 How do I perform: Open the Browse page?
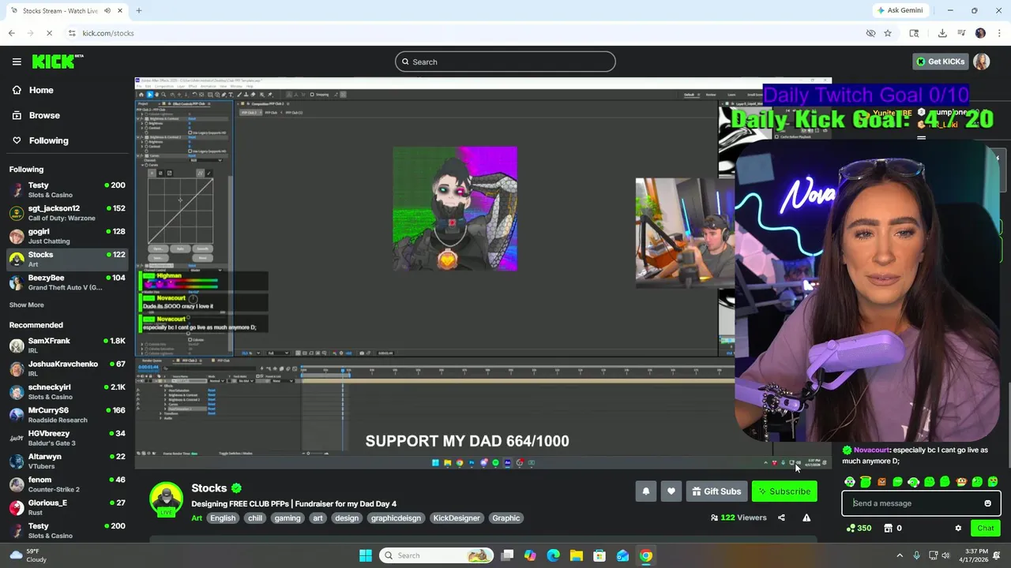click(x=36, y=115)
